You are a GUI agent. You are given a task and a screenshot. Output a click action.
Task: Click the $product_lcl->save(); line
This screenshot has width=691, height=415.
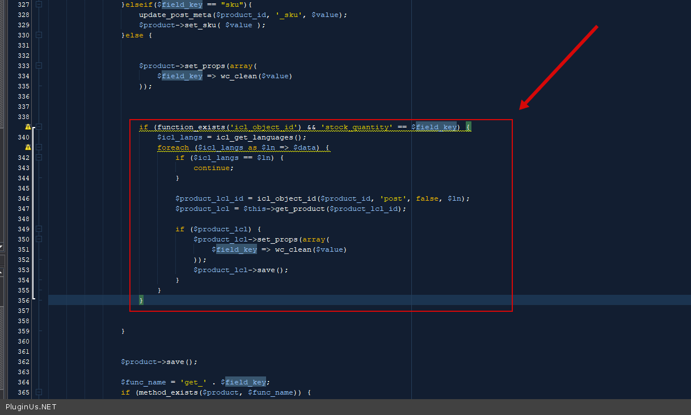coord(241,270)
